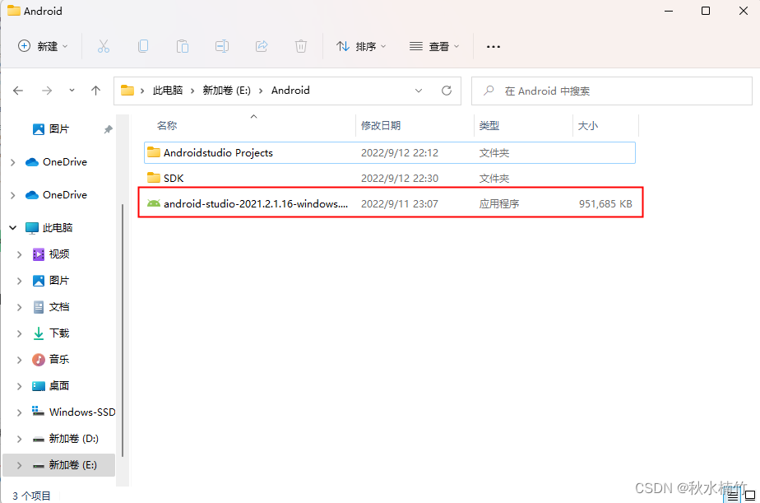Click the Rename icon in toolbar
760x503 pixels.
point(222,47)
